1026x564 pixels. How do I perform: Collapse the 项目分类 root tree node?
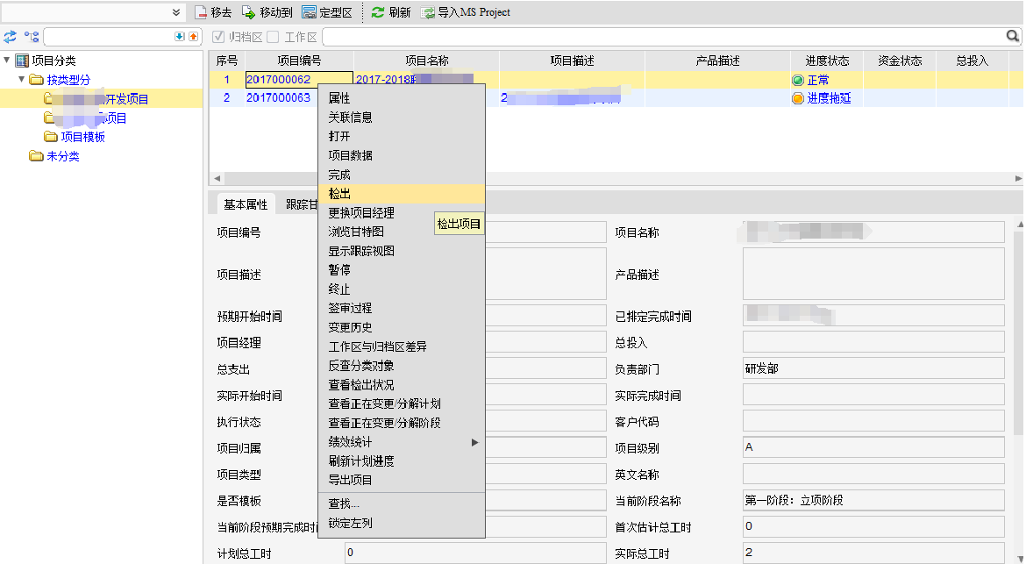(8, 61)
